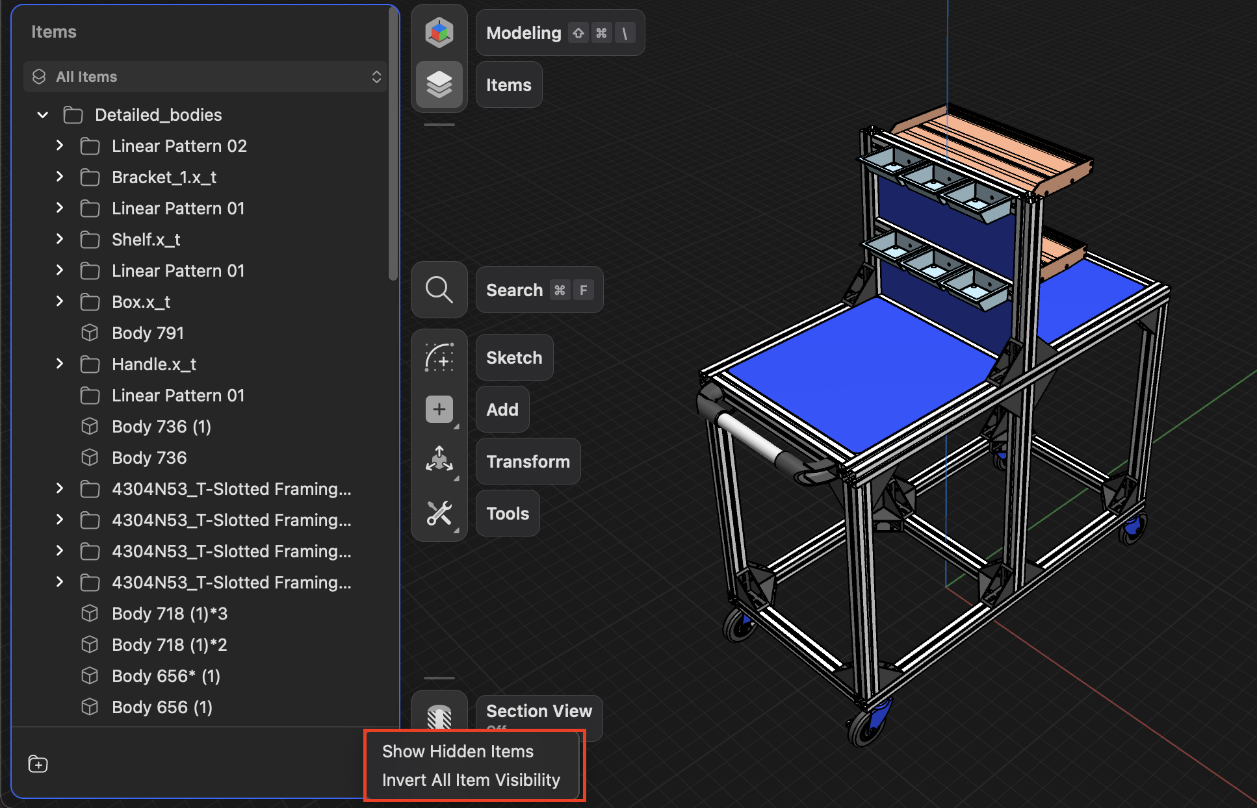Click the Handle.x_t folder icon
Viewport: 1257px width, 808px height.
[x=90, y=364]
